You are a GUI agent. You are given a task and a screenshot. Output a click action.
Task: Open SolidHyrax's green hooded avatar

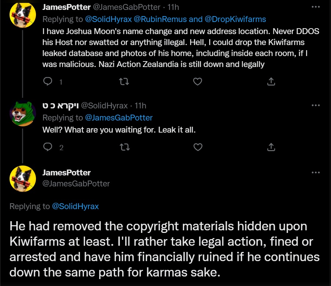(x=22, y=114)
